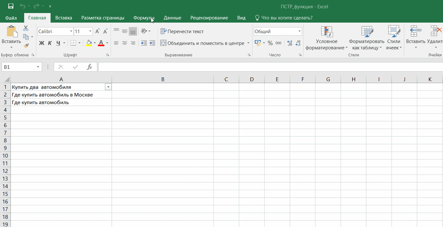Open the Файл tab
Viewport: 443px width, 227px height.
[x=11, y=18]
